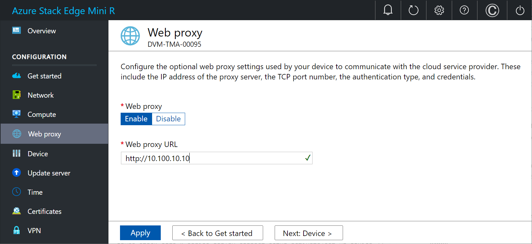Image resolution: width=532 pixels, height=244 pixels.
Task: Navigate to Get started
Action: tap(44, 76)
